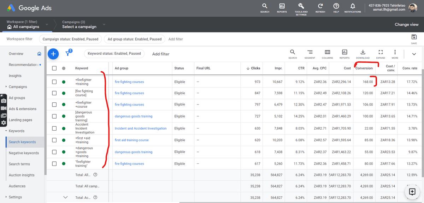
Task: Expand the Settings sidebar section
Action: (x=6, y=197)
